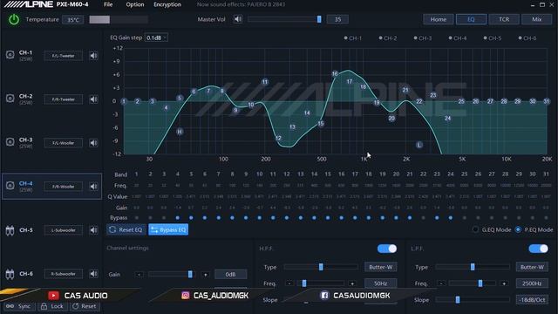Switch to the TCR tab

504,19
